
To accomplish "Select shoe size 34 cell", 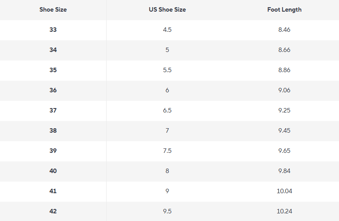I will pyautogui.click(x=53, y=50).
